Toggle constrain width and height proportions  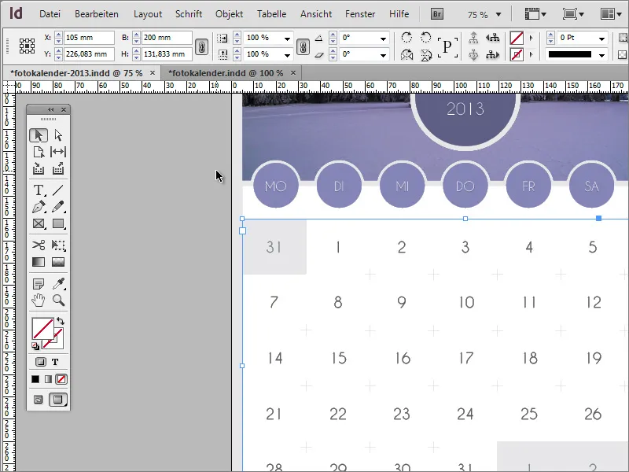201,46
